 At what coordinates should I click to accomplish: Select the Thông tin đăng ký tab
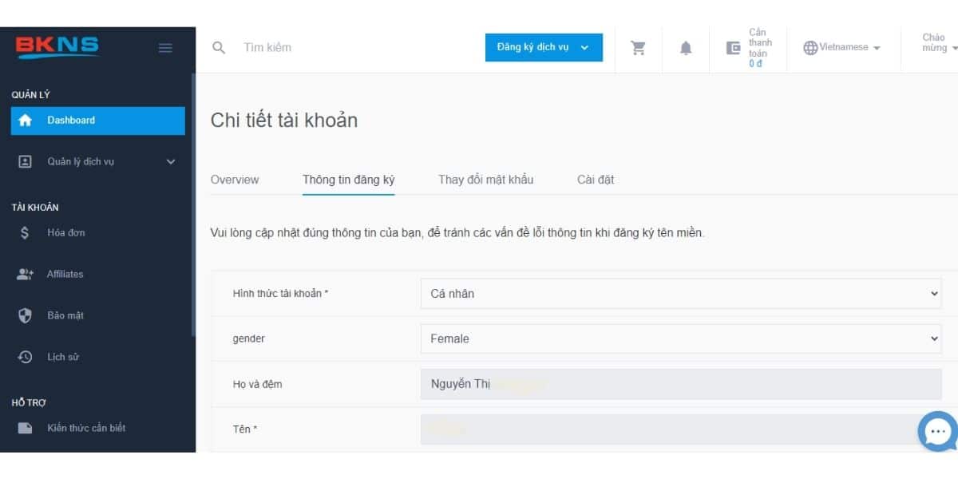(349, 180)
